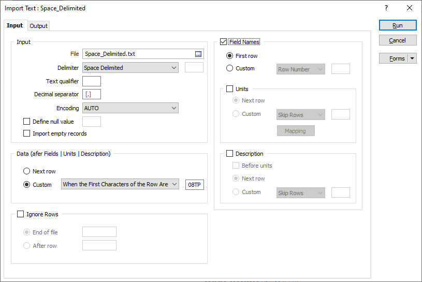This screenshot has height=282, width=422.
Task: Click the End of file value field
Action: click(99, 232)
